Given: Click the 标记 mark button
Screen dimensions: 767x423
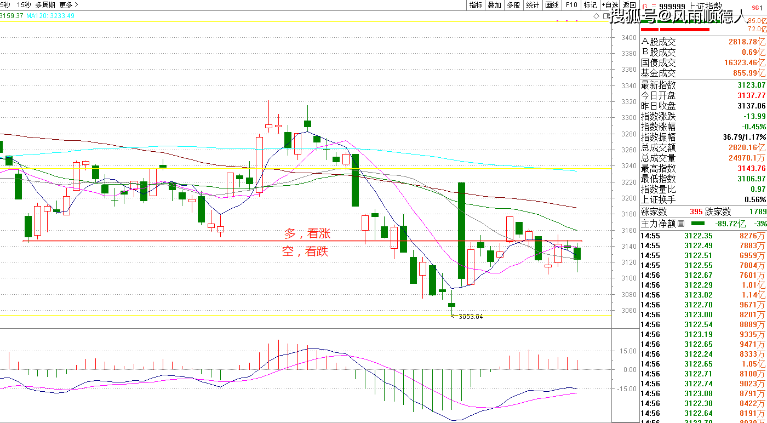Looking at the screenshot, I should [590, 5].
